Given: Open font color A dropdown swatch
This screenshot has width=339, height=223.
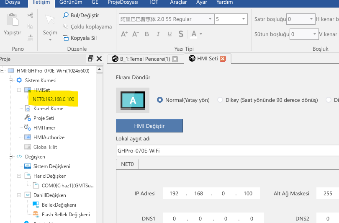Looking at the screenshot, I should pyautogui.click(x=201, y=34).
